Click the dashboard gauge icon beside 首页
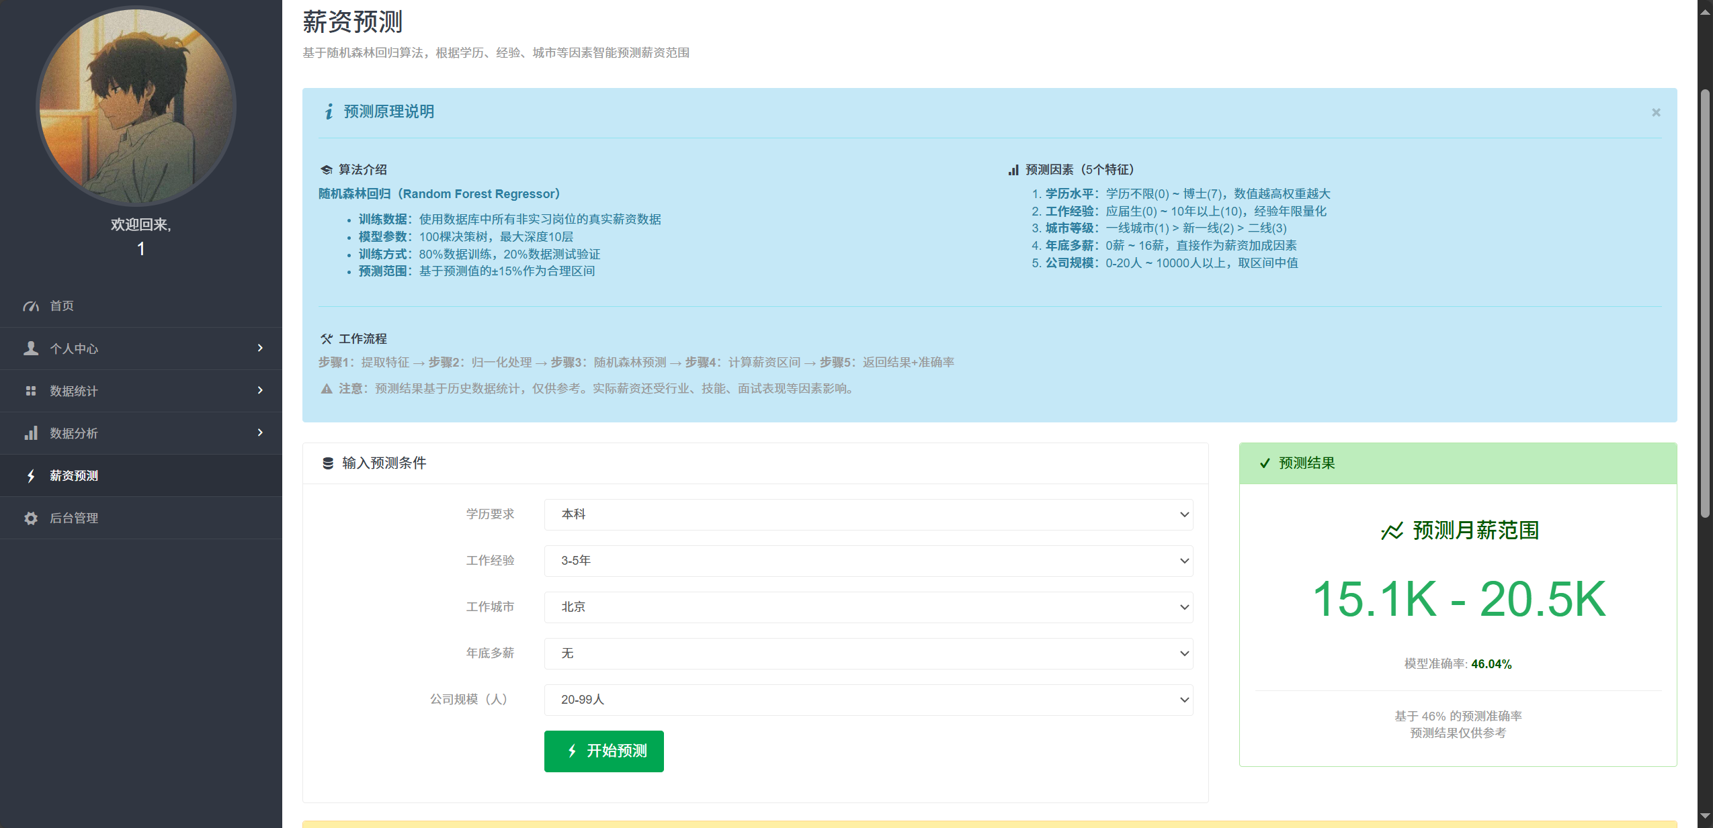This screenshot has width=1713, height=828. click(31, 306)
